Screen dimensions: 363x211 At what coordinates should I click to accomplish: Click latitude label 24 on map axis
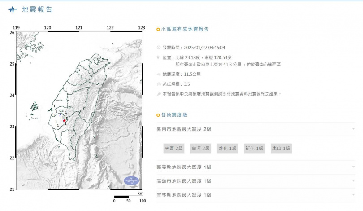[x=12, y=95]
